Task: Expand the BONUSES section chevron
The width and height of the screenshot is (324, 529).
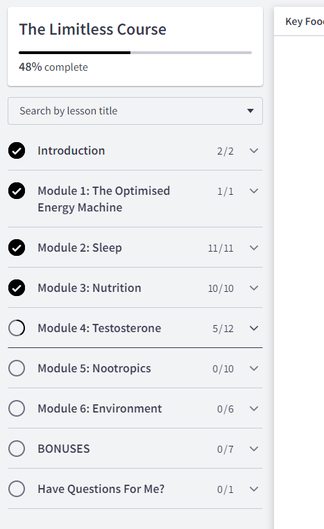Action: [x=254, y=449]
